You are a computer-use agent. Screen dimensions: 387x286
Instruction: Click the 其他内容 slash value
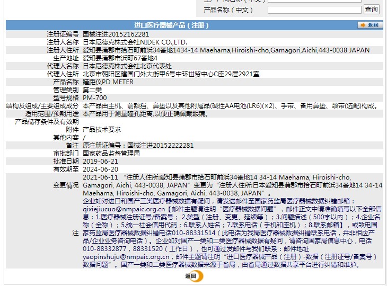[x=84, y=138]
